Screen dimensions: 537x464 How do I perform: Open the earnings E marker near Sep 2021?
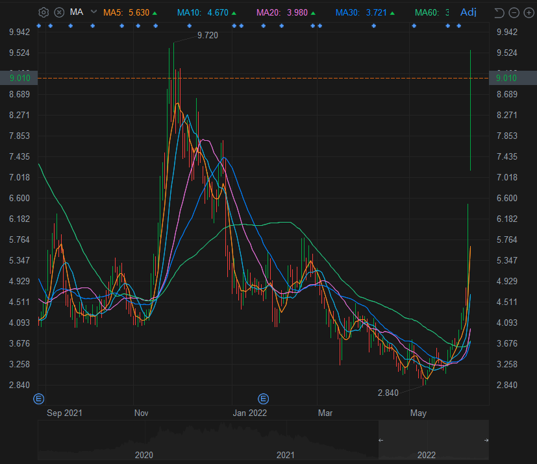(x=39, y=398)
